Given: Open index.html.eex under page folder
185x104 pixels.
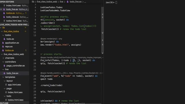Looking at the screenshot, I should click(15, 92).
